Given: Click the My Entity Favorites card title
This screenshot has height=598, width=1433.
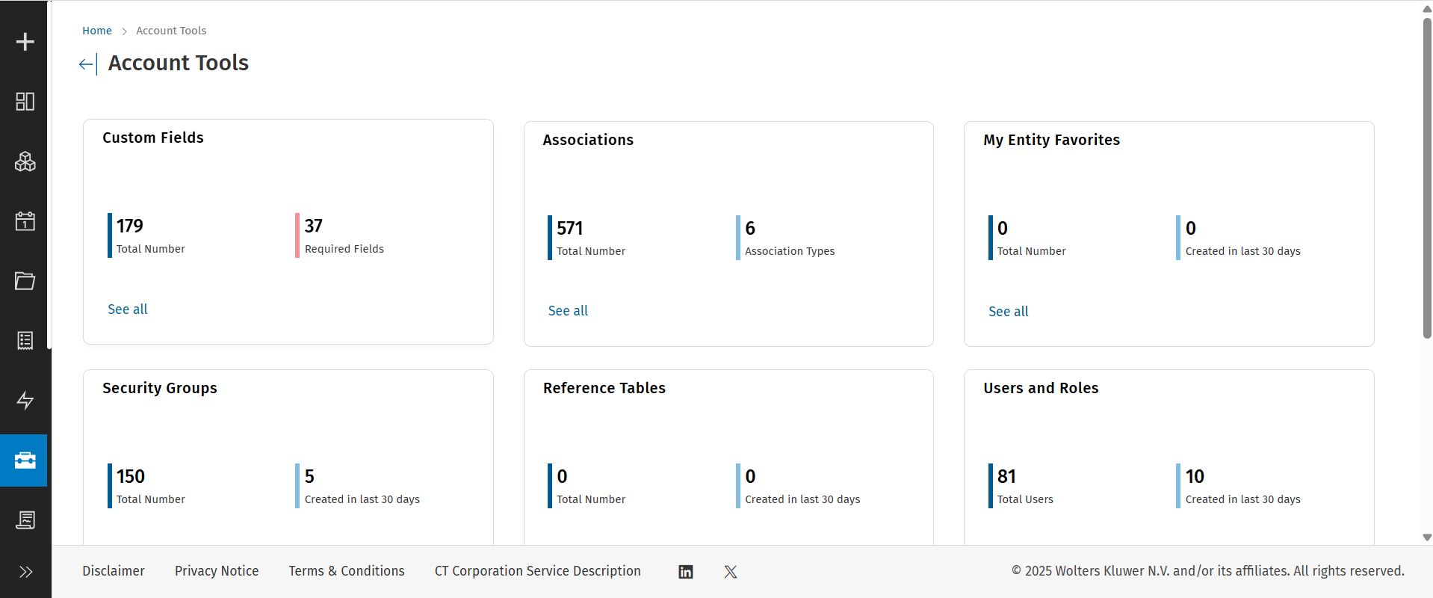Looking at the screenshot, I should [1052, 140].
